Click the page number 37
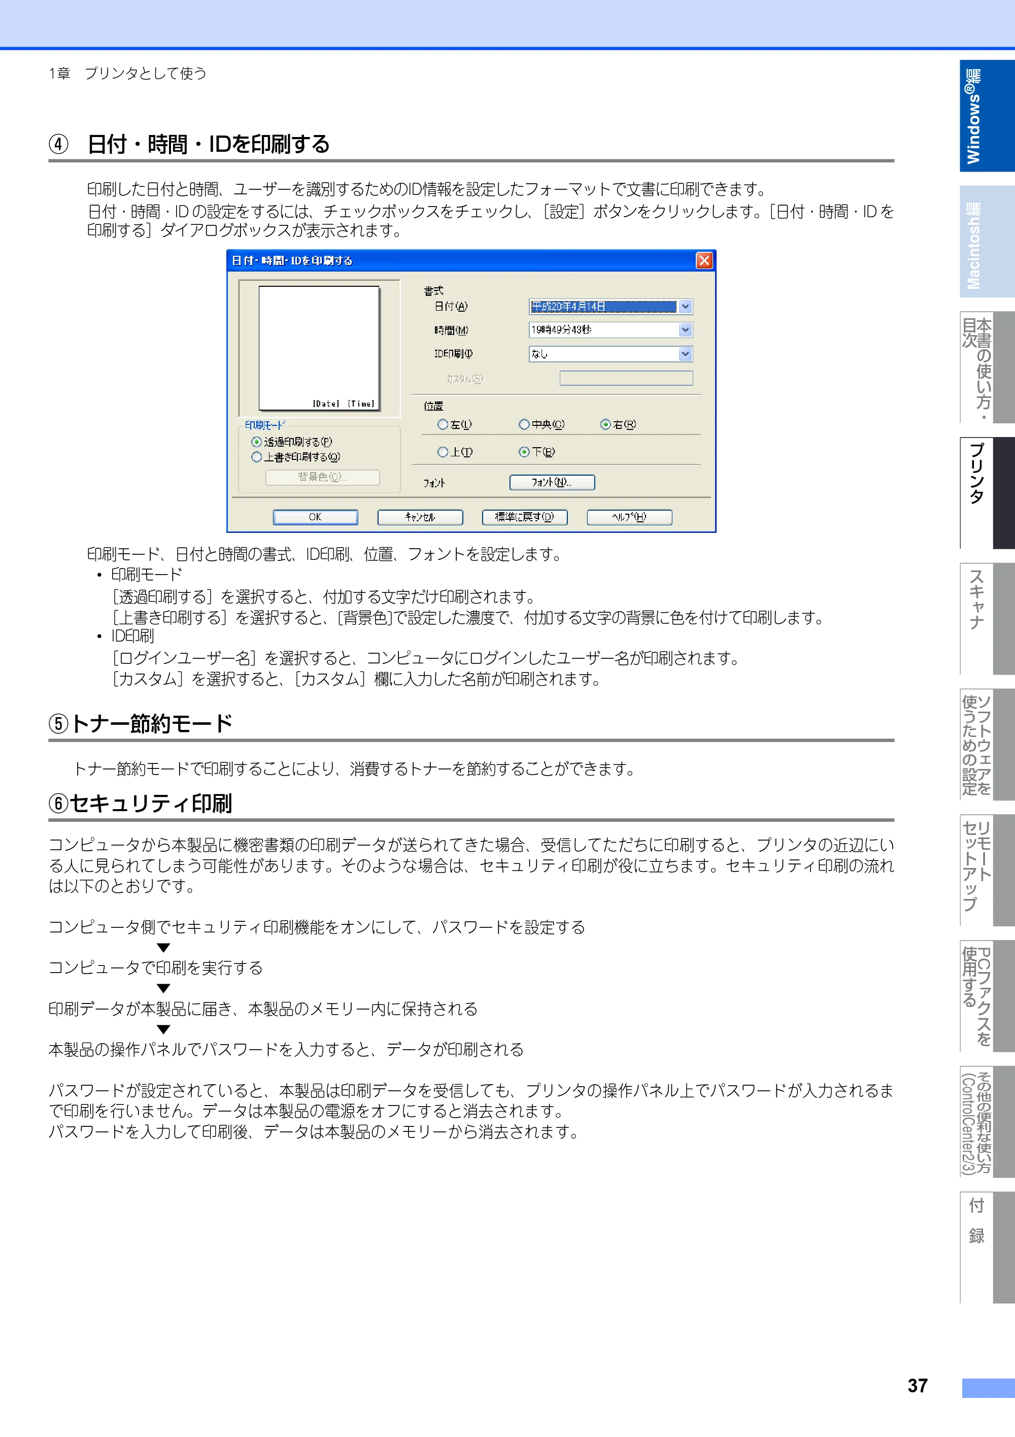Screen dimensions: 1015x1437 point(918,1386)
